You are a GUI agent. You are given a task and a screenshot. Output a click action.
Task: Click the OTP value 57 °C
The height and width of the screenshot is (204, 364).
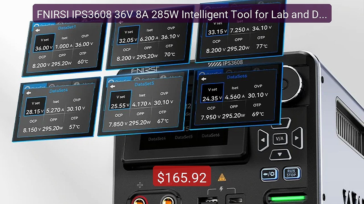tap(74, 127)
